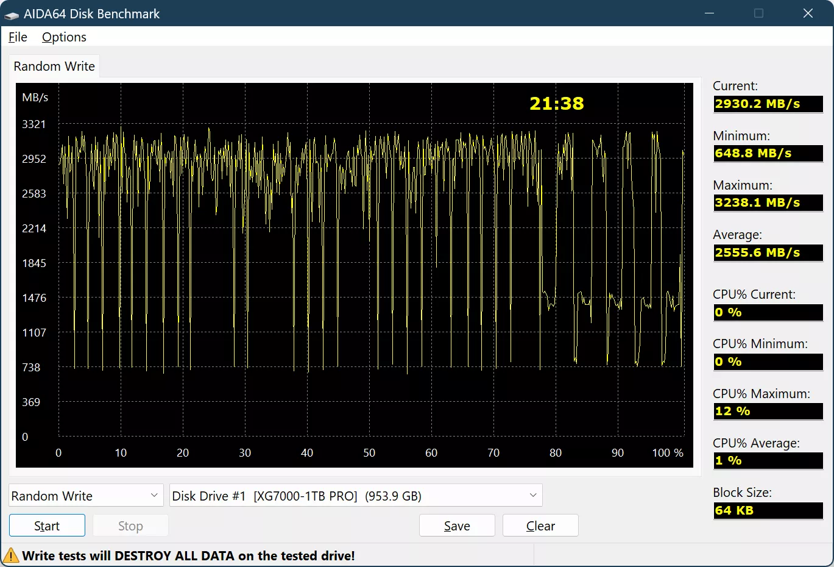Click the CPU% Current value field

click(768, 312)
